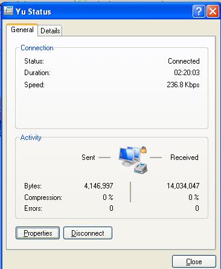Viewport: 221px width, 269px height.
Task: Click the Yu Status title bar icon
Action: [8, 11]
